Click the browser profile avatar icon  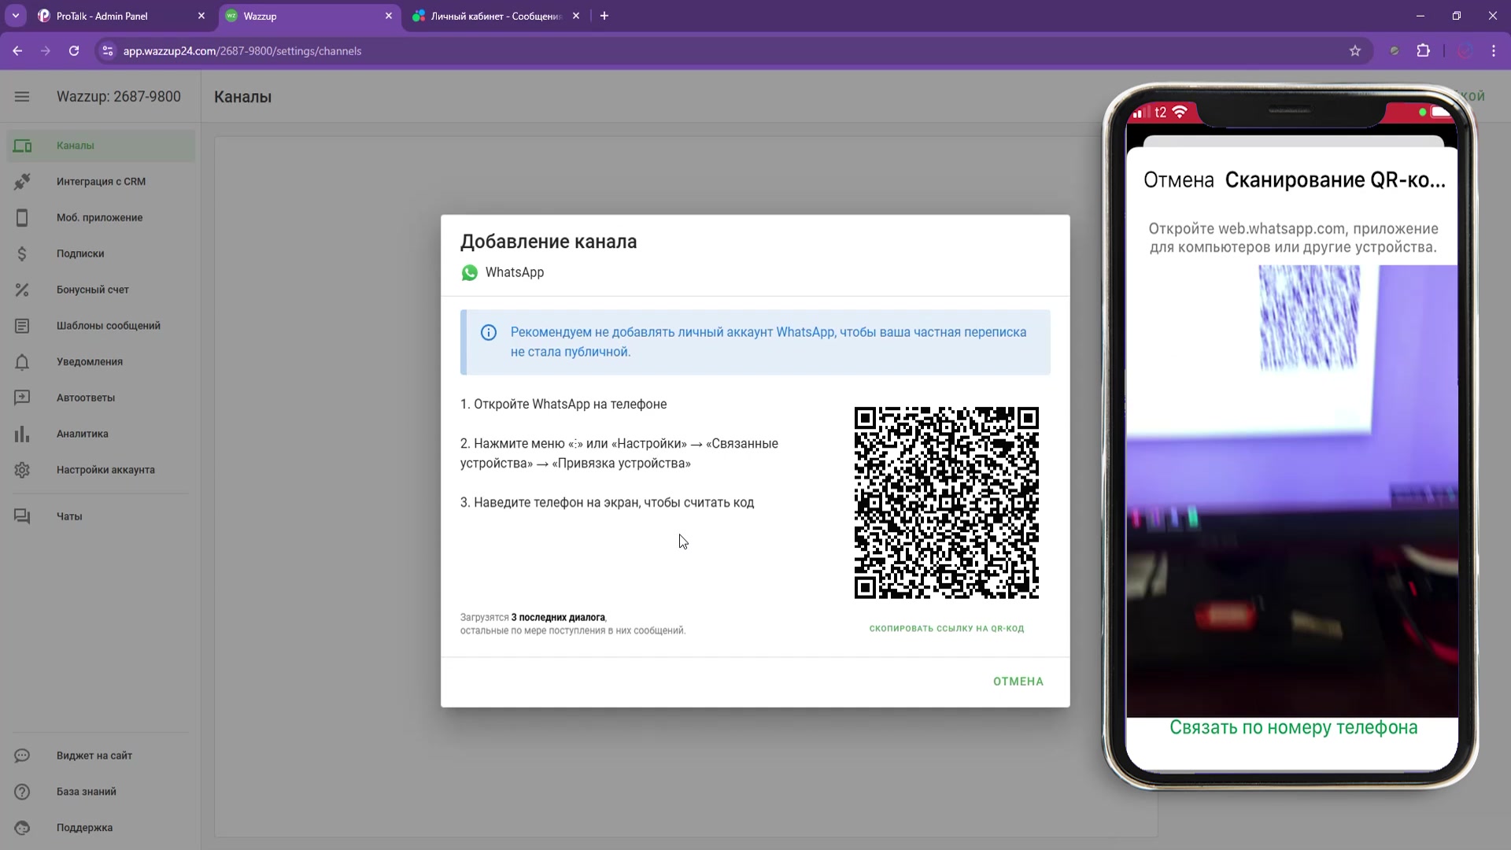pos(1464,51)
